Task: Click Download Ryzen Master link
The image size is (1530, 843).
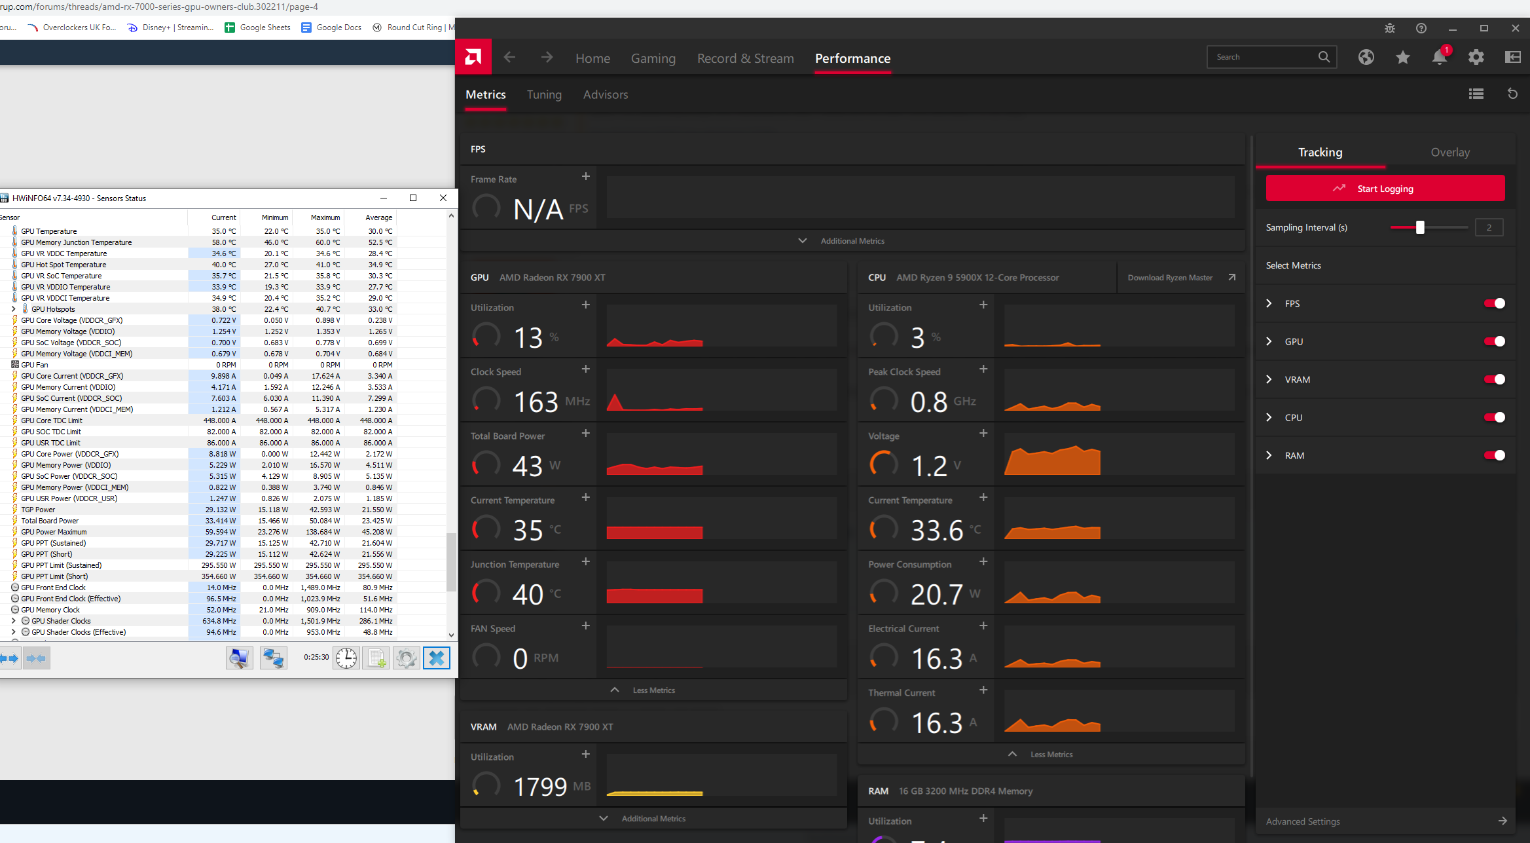Action: click(1181, 278)
